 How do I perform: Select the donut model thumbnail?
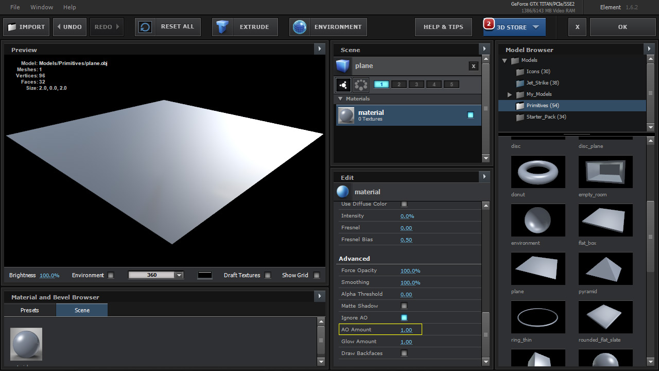[538, 172]
